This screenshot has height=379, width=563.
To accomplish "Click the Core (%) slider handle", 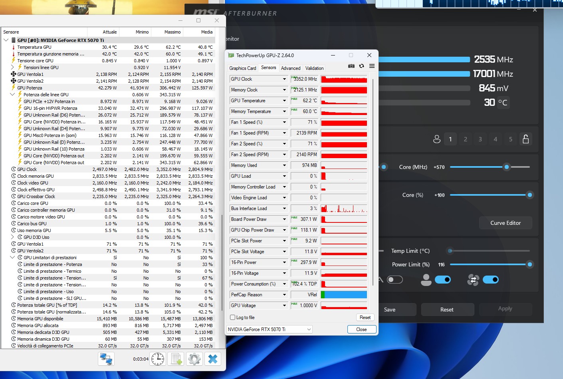I will [530, 195].
